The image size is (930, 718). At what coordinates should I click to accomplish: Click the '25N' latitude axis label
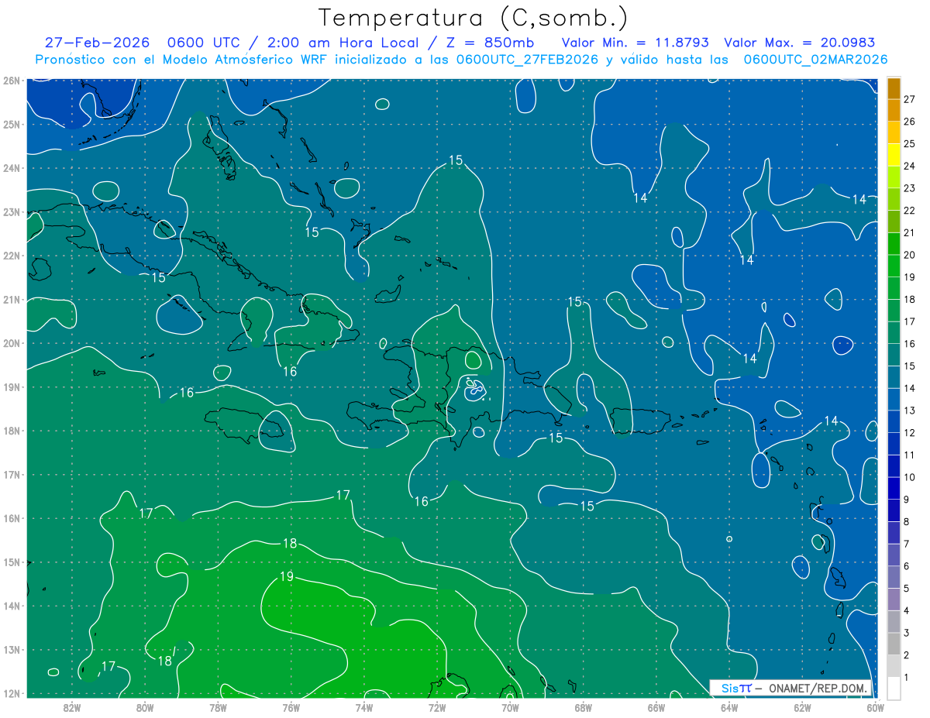(x=11, y=124)
